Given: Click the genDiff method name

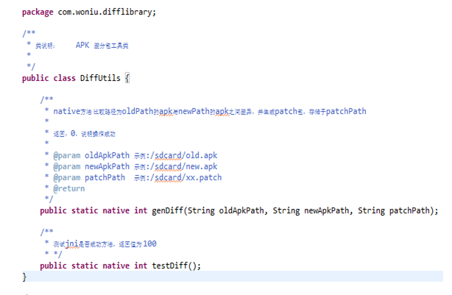Looking at the screenshot, I should tap(169, 210).
